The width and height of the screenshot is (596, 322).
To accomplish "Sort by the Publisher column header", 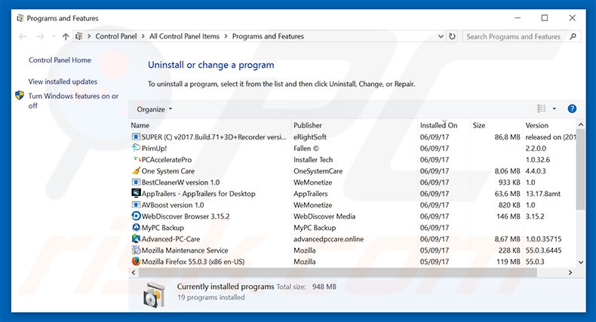I will [x=308, y=125].
